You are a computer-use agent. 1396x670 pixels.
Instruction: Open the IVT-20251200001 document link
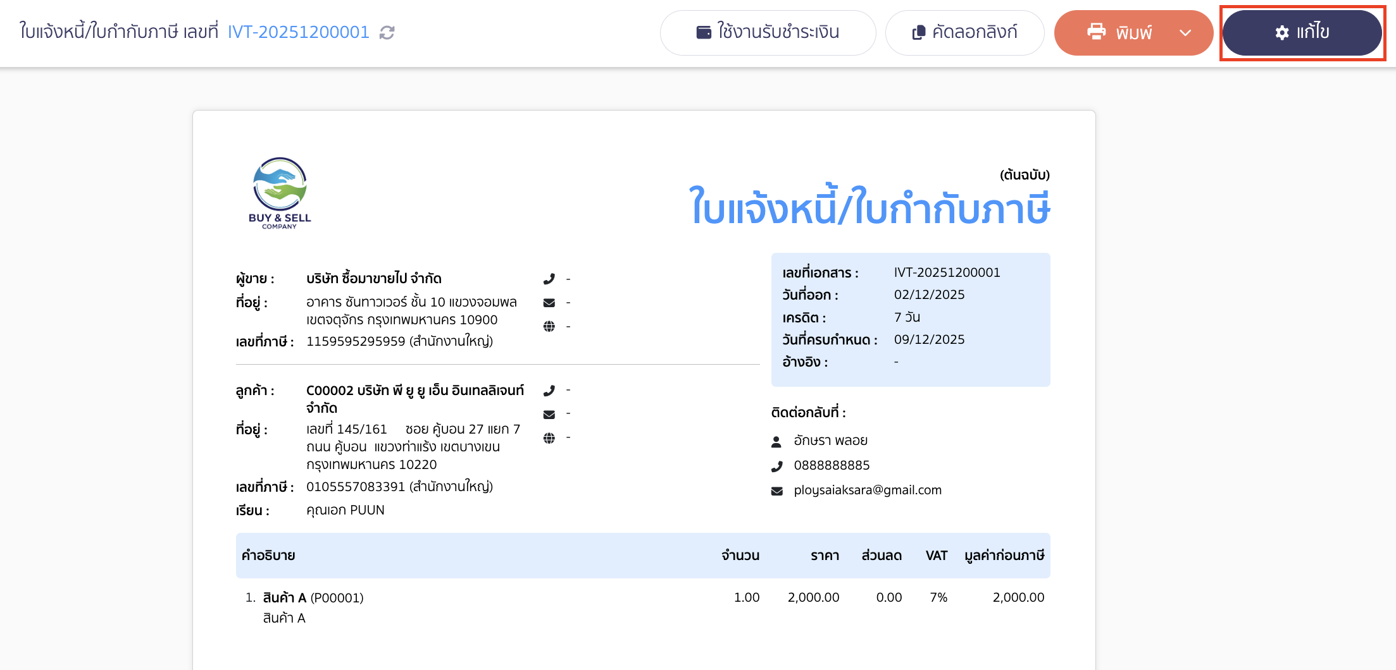click(299, 32)
